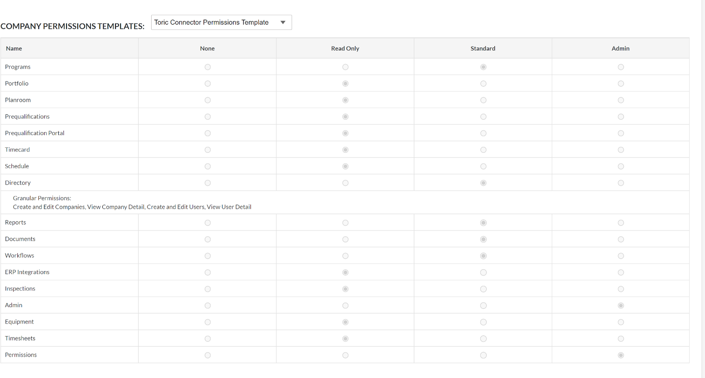
Task: Click the Company Permissions Templates heading
Action: [x=72, y=26]
